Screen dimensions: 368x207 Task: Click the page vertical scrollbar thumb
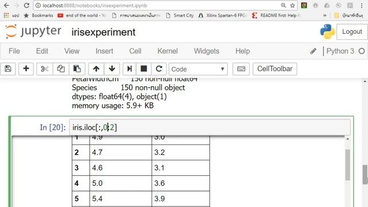click(x=365, y=174)
